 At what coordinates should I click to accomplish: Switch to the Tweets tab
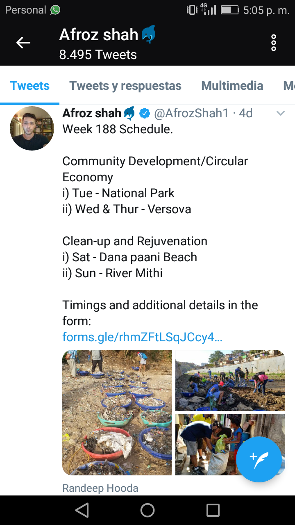(x=30, y=86)
